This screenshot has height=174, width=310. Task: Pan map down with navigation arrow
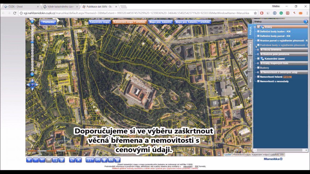[x=32, y=89]
